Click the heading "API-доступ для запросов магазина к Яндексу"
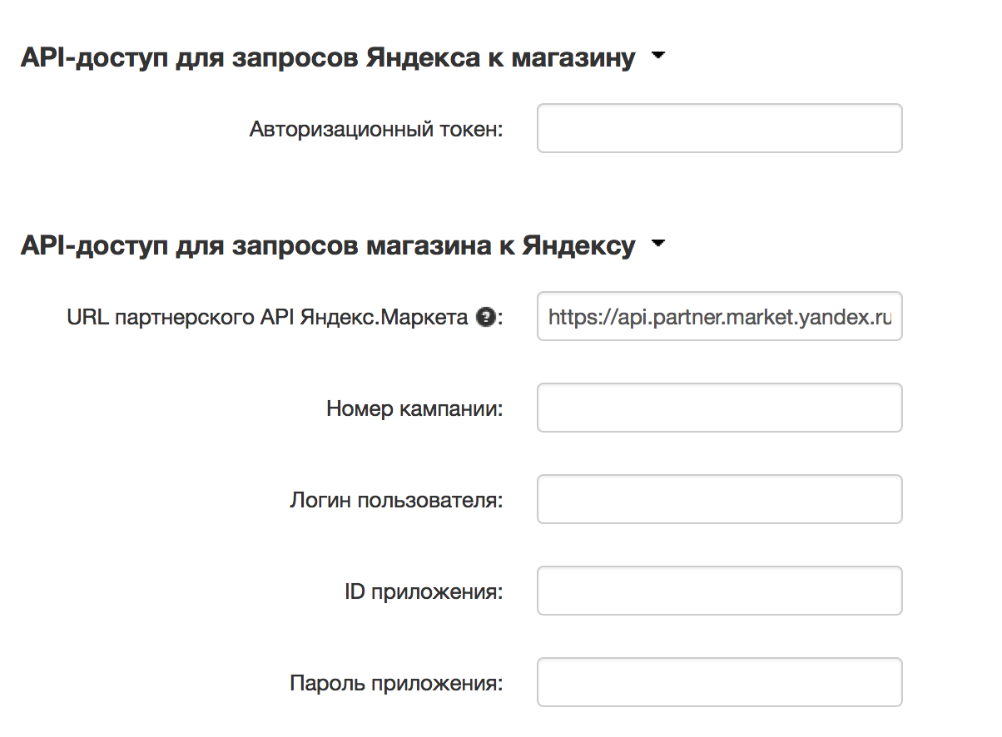 coord(328,246)
